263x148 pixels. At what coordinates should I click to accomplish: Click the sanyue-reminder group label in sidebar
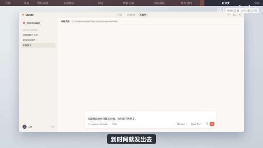pyautogui.click(x=30, y=30)
